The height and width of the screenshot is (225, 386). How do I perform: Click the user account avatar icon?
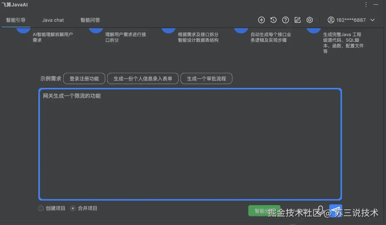coord(331,20)
